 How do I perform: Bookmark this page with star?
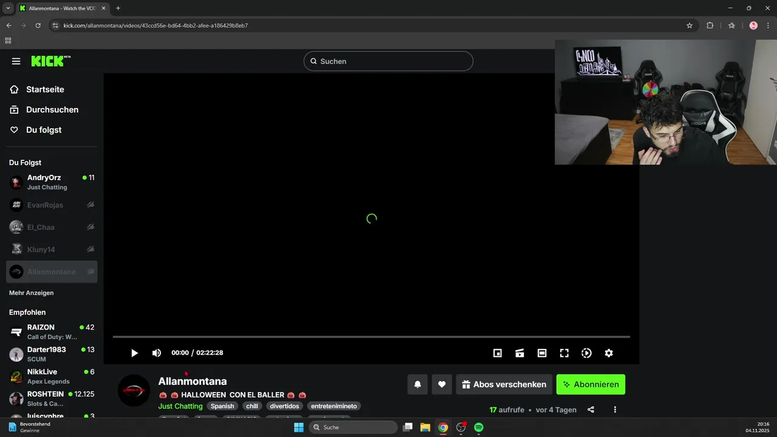[x=690, y=25]
